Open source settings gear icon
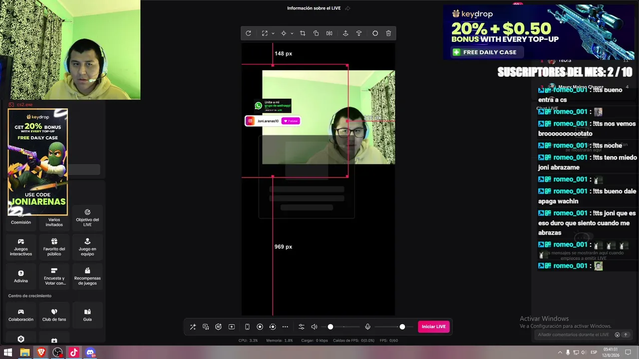Image resolution: width=639 pixels, height=359 pixels. pos(375,33)
